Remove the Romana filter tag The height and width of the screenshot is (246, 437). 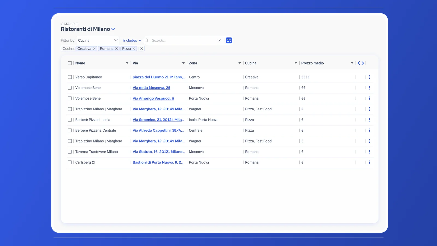point(116,48)
